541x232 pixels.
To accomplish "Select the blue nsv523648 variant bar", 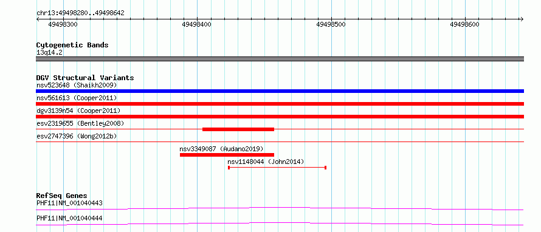I will tap(280, 91).
